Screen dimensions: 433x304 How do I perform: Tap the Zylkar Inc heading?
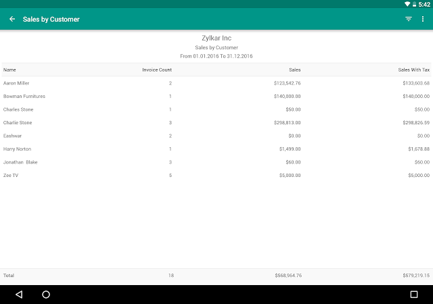coord(216,38)
